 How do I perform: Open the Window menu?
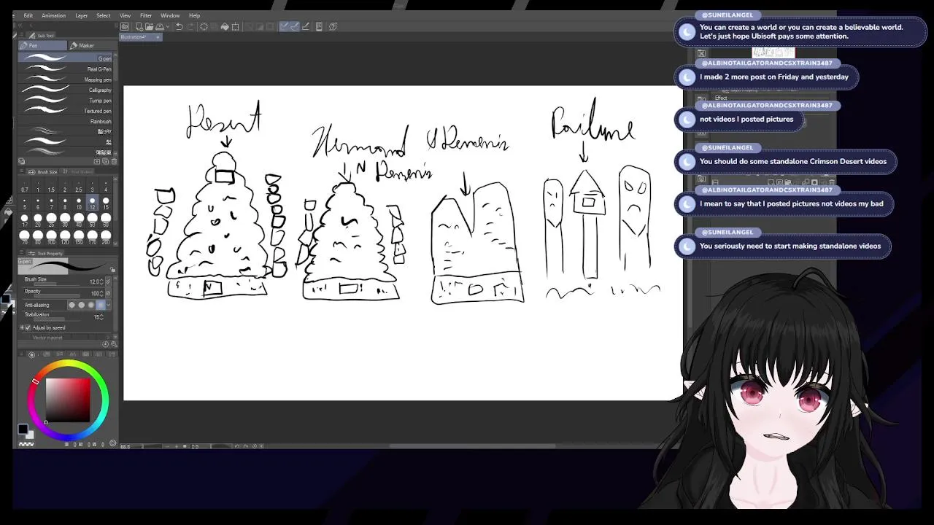click(170, 15)
